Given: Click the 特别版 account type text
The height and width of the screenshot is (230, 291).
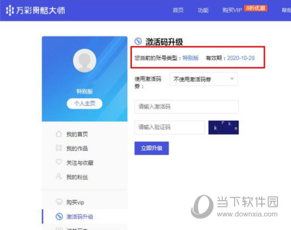Looking at the screenshot, I should 191,58.
